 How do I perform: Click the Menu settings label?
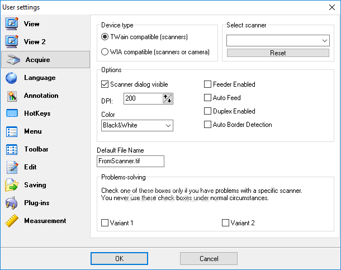(33, 131)
